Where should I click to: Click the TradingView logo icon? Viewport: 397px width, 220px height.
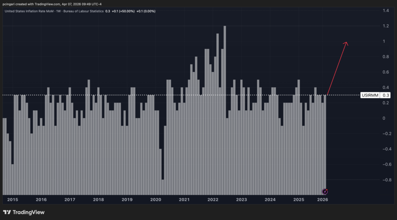click(x=7, y=212)
